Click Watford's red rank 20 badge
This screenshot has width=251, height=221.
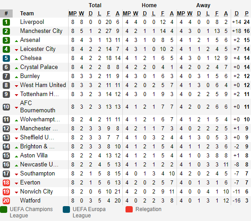click(x=6, y=201)
